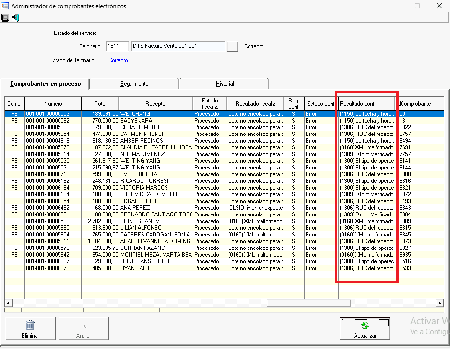Click the right arrow of horizontal scrollbar
Viewport: 450px width, 349px height.
[439, 303]
